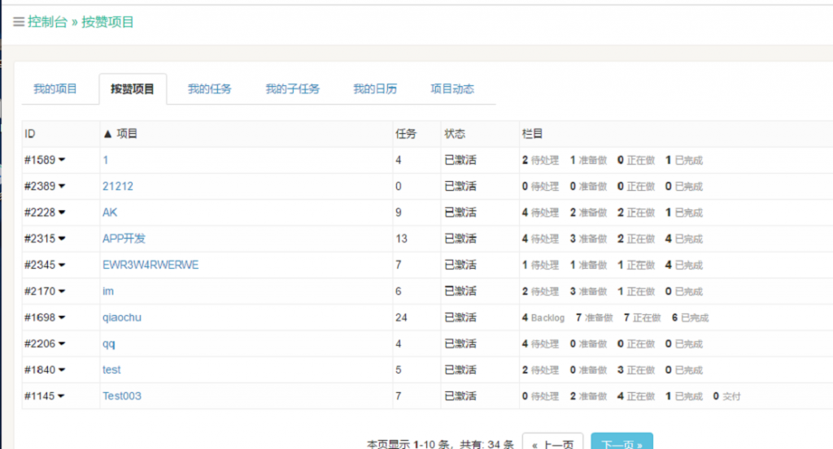Open the test project link

coord(111,369)
